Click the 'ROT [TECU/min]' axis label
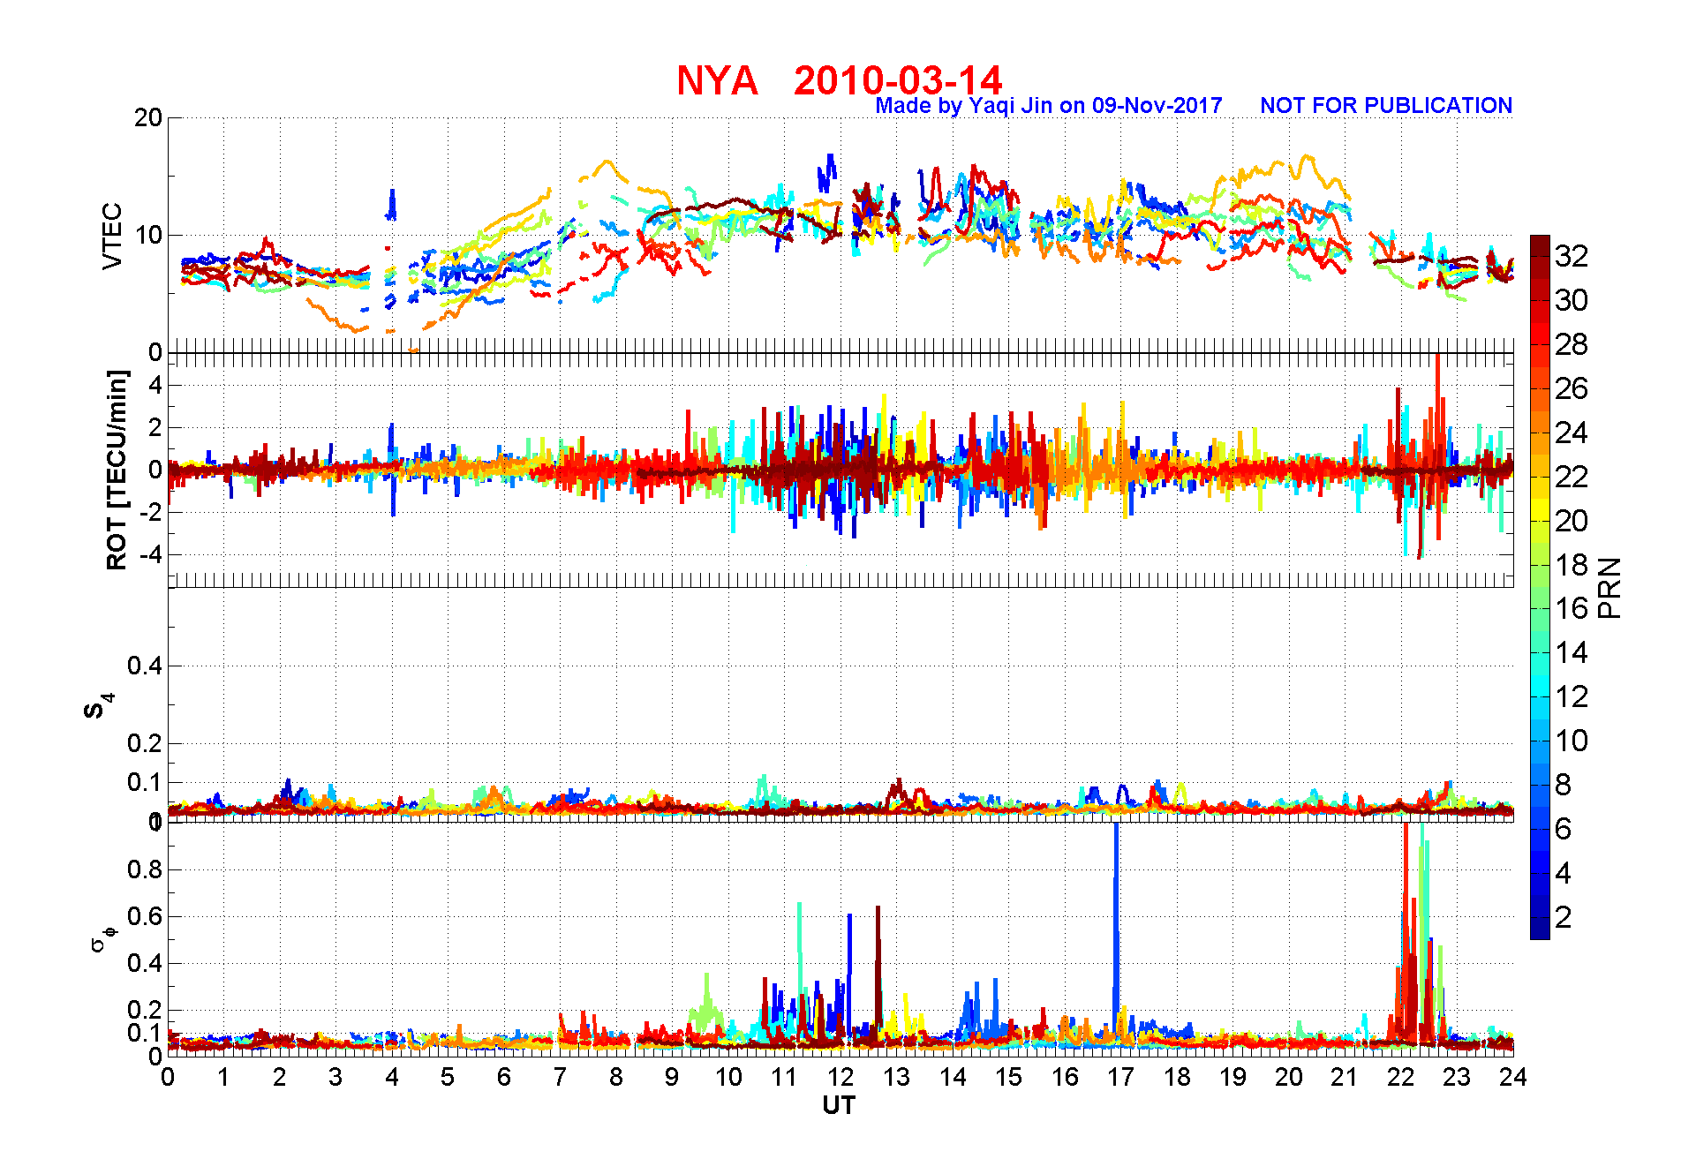The width and height of the screenshot is (1681, 1174). click(x=117, y=470)
